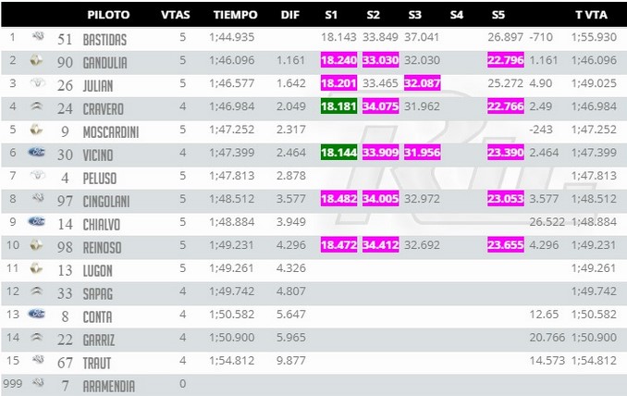Click the Citroen logo beside GARRIZ
This screenshot has width=627, height=396.
point(36,337)
